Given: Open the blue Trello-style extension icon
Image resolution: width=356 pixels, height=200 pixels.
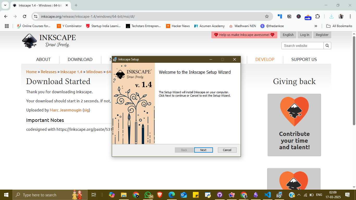Looking at the screenshot, I should click(280, 16).
